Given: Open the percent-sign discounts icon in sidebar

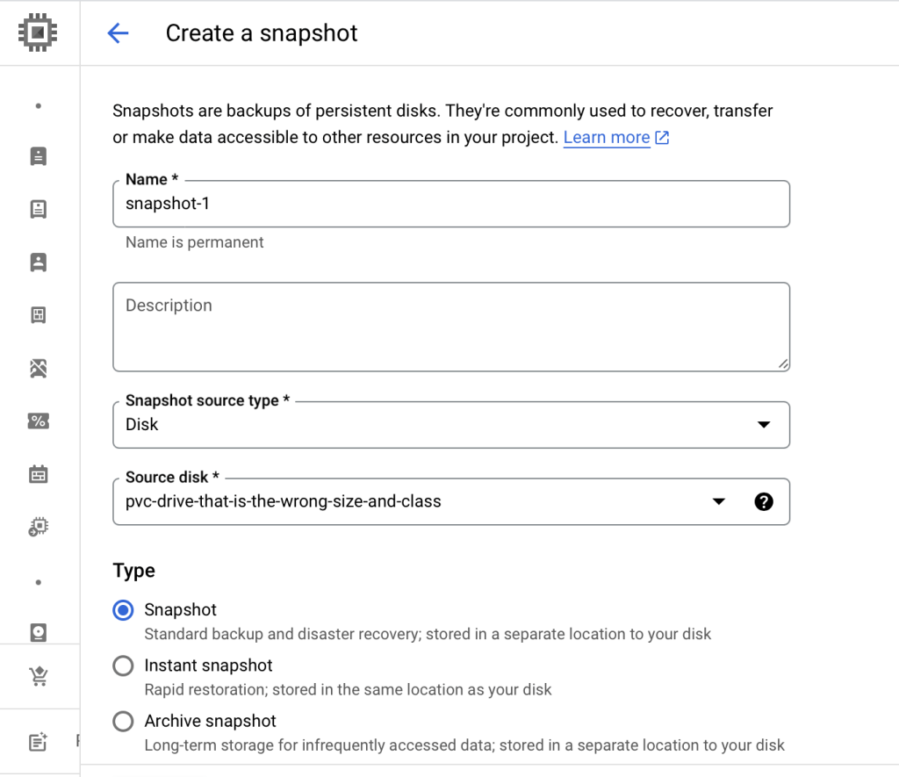Looking at the screenshot, I should coord(38,421).
